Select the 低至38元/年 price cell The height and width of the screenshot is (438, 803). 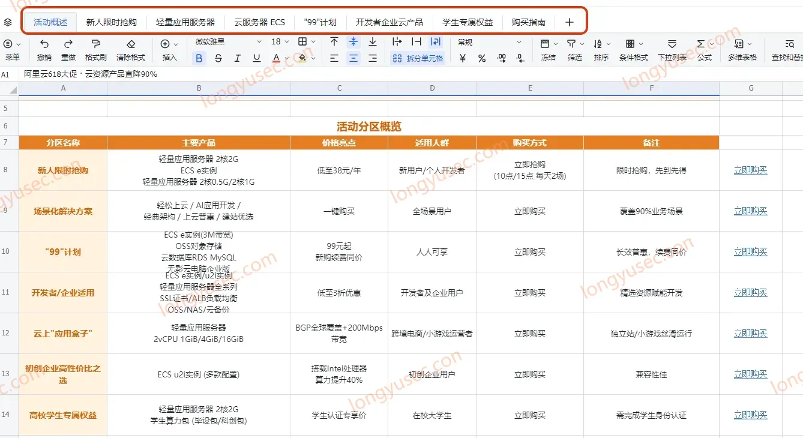pos(339,170)
